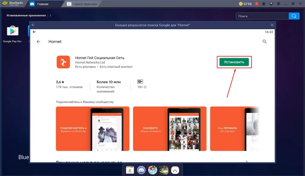
Task: Open BlueStacks settings gear
Action: tap(278, 4)
